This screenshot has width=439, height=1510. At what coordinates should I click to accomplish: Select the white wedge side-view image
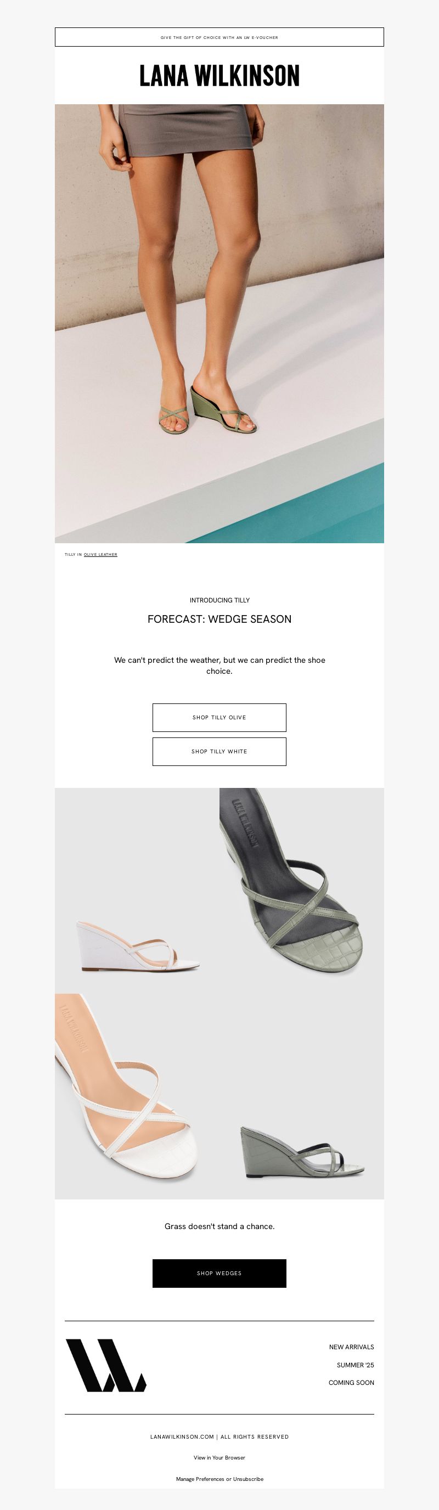137,891
